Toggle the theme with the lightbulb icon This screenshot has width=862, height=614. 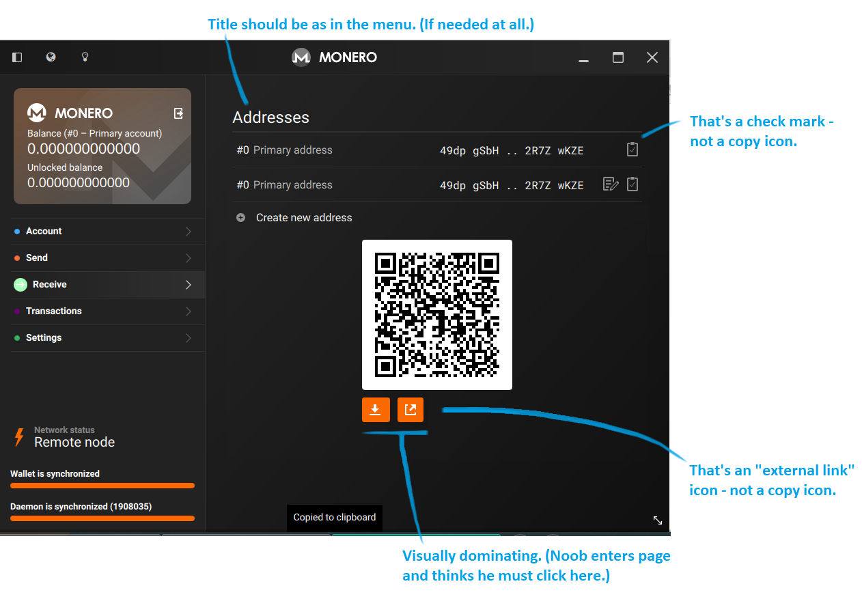point(85,57)
